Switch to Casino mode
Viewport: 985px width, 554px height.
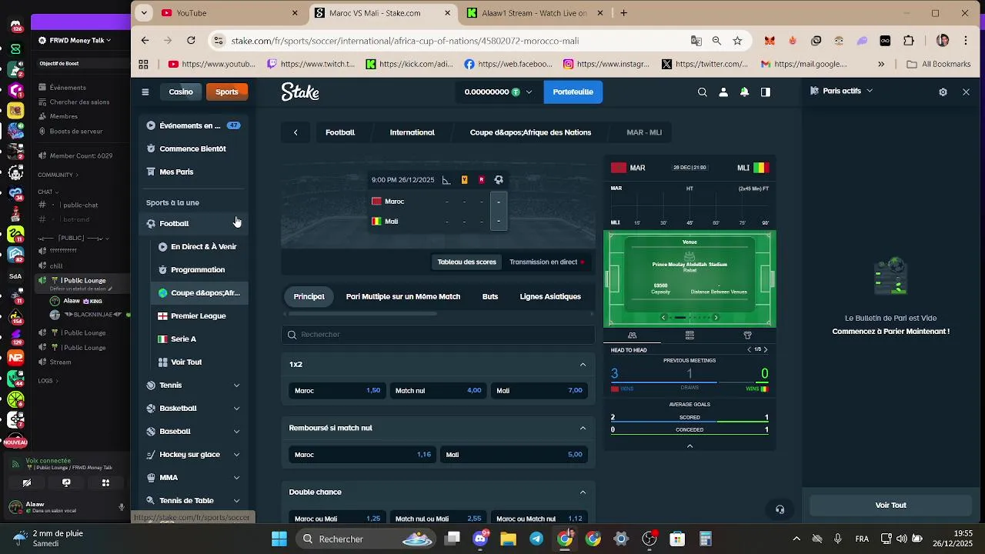coord(181,92)
